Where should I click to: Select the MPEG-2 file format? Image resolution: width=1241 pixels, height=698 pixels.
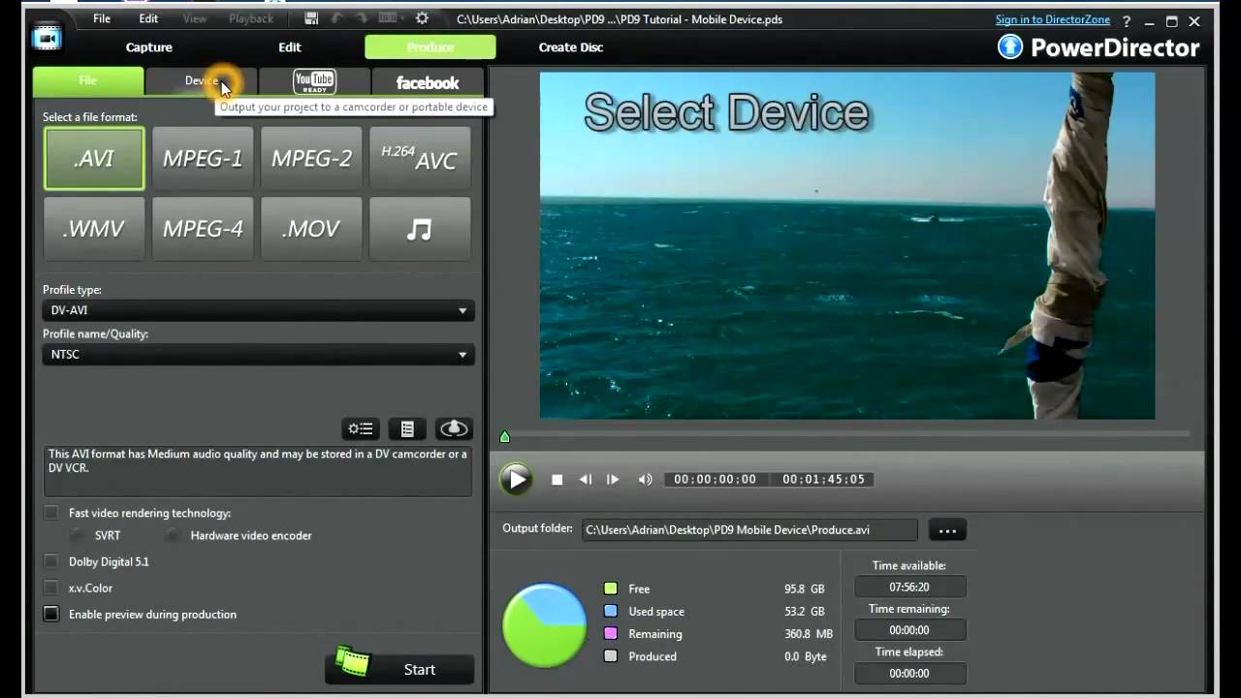point(311,158)
